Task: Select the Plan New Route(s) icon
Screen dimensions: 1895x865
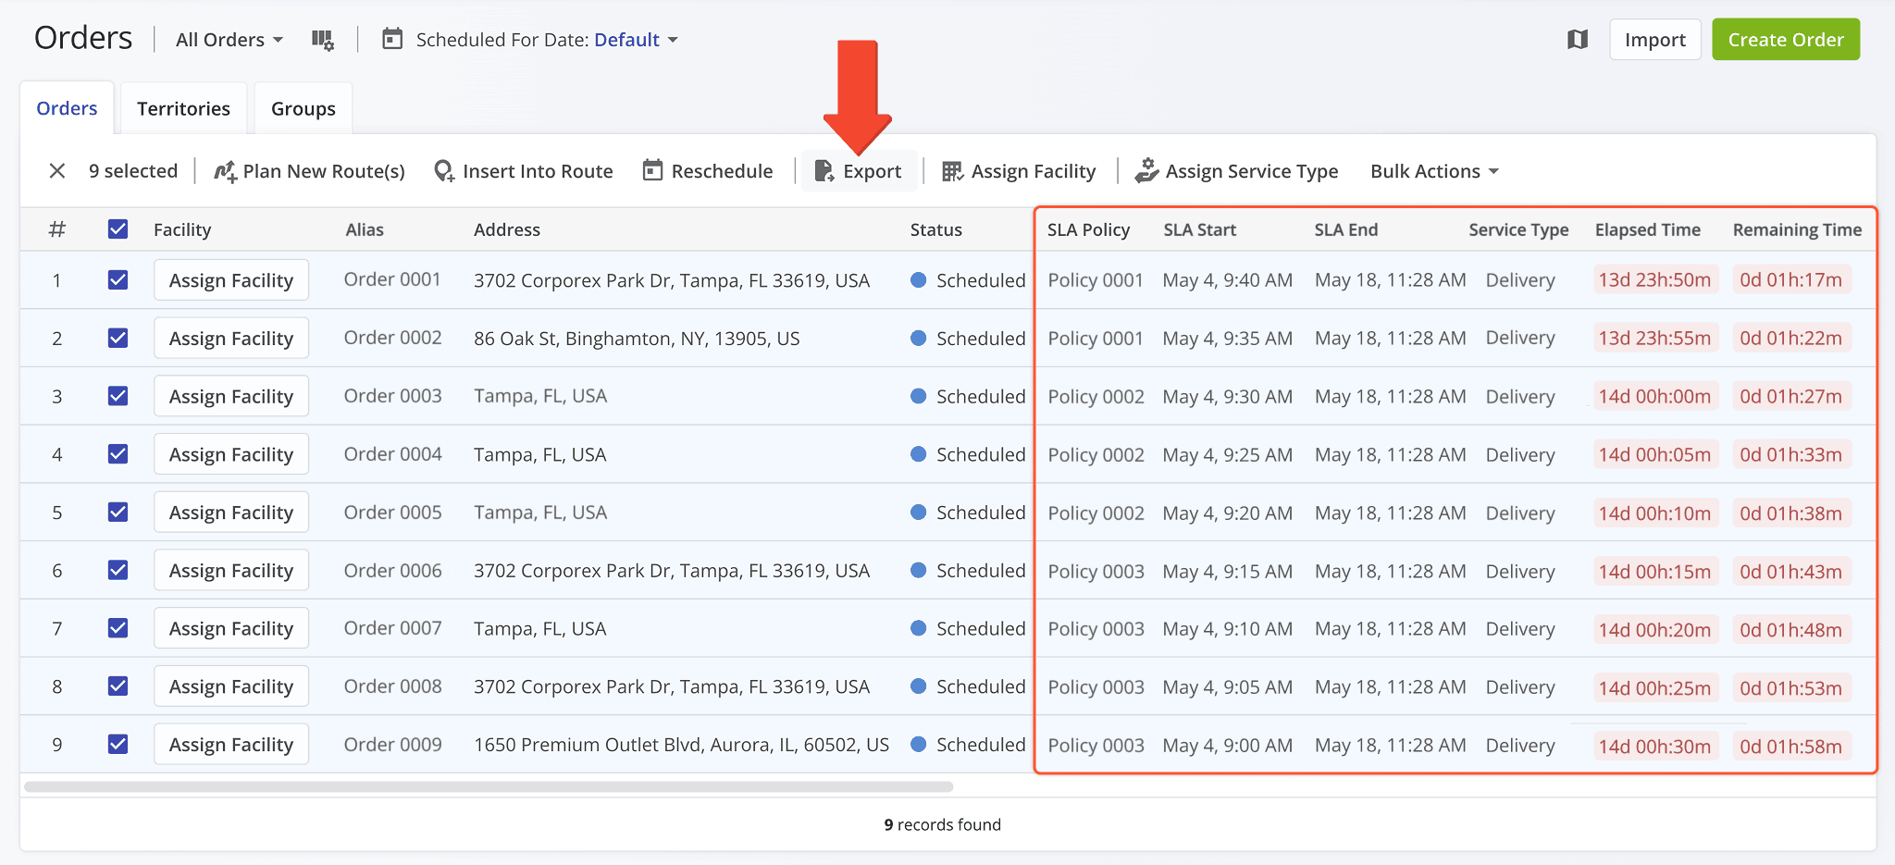Action: click(225, 170)
